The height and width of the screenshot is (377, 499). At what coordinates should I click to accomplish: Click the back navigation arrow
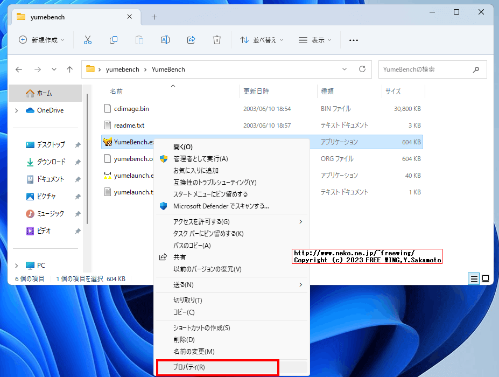(x=18, y=69)
